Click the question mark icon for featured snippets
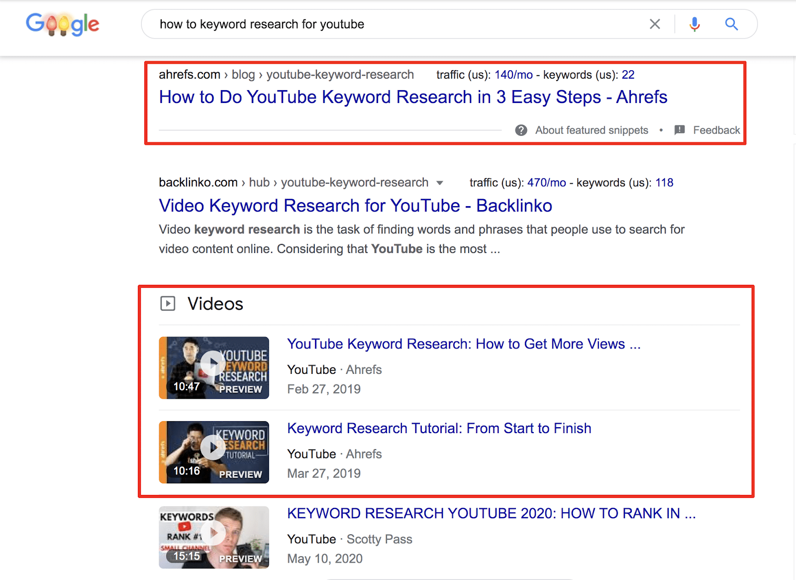Screen dimensions: 796x580 [x=521, y=130]
